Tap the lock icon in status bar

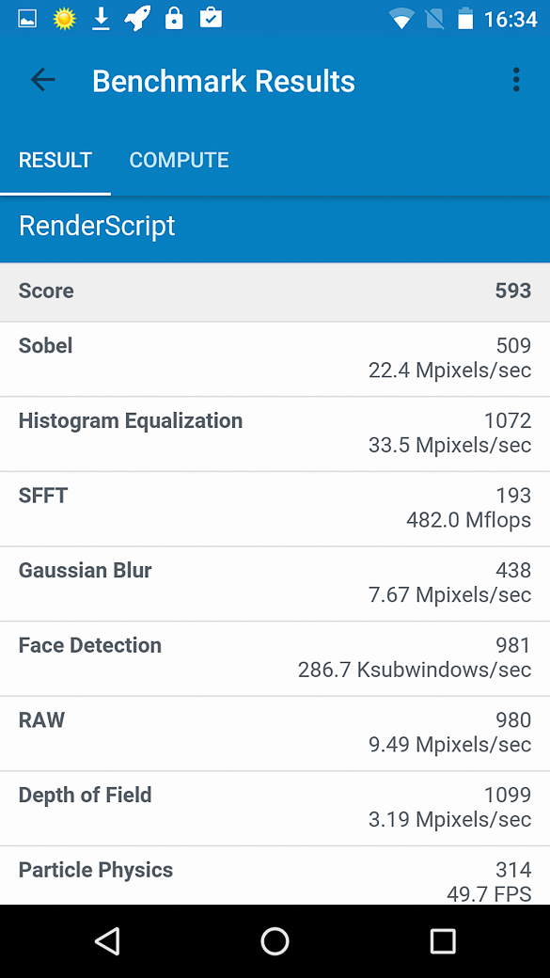[x=174, y=19]
